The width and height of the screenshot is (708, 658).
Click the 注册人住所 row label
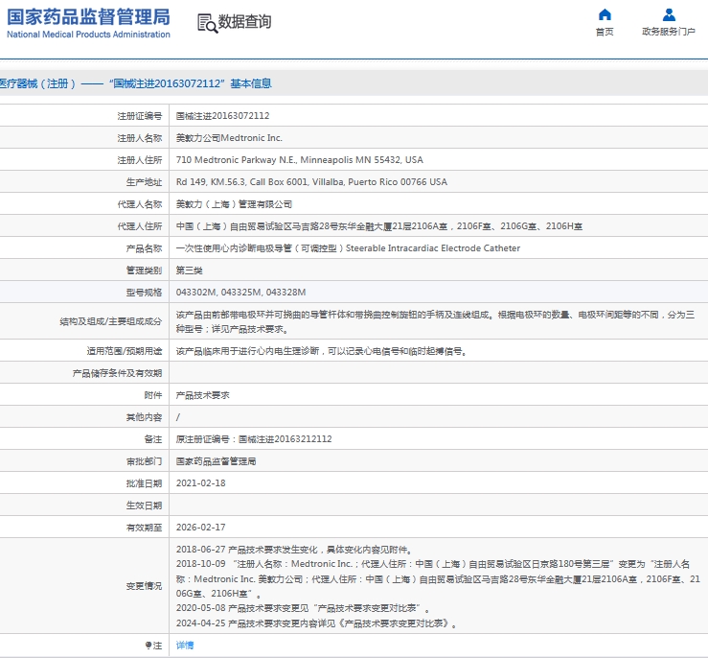tap(140, 160)
